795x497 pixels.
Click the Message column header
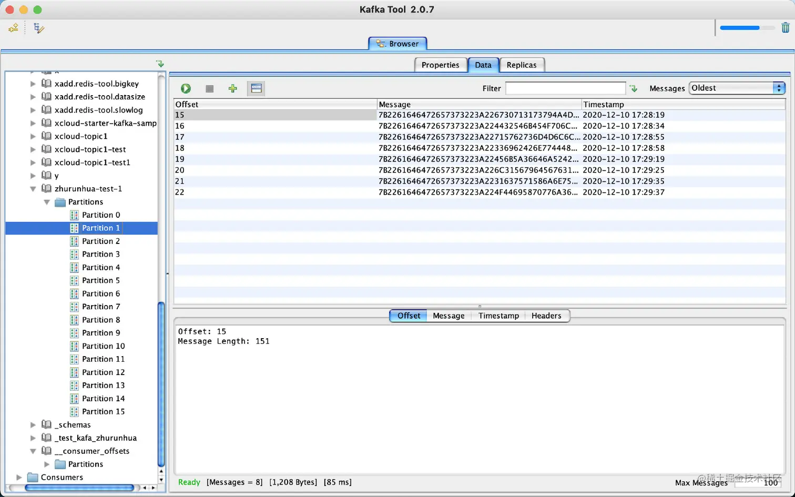tap(479, 104)
